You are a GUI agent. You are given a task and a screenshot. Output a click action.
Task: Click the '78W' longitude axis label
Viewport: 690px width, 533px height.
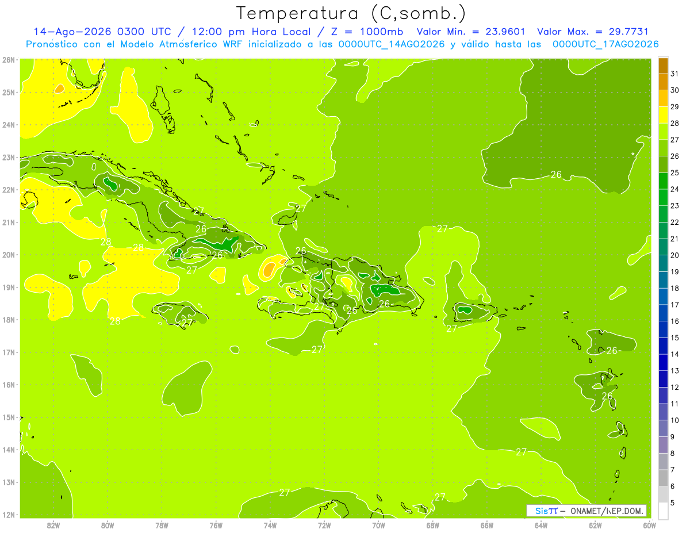pos(162,526)
